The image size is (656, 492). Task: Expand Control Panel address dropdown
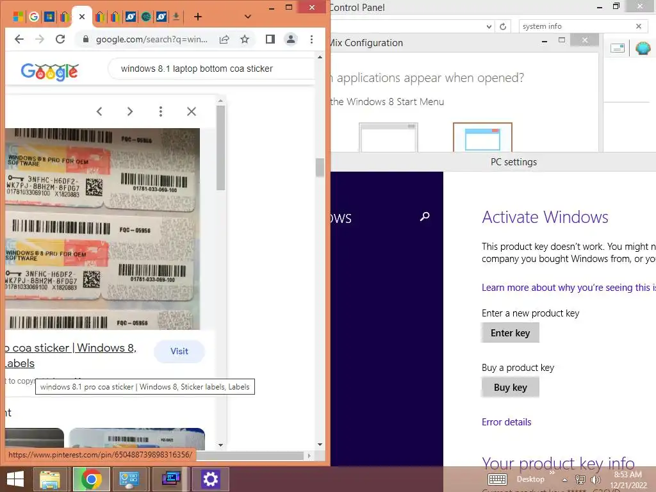click(489, 26)
